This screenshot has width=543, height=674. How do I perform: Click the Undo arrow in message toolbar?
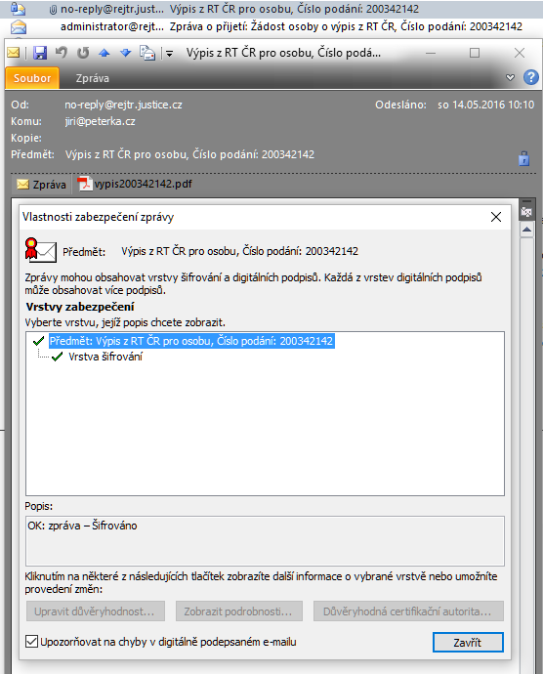(x=62, y=53)
